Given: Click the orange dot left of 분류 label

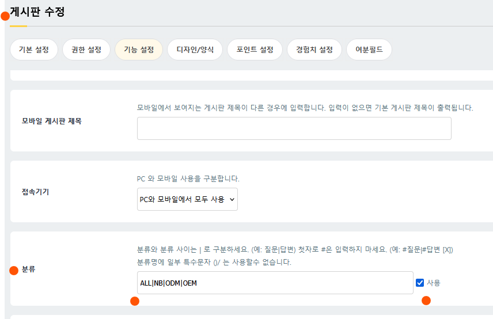Looking at the screenshot, I should (14, 271).
